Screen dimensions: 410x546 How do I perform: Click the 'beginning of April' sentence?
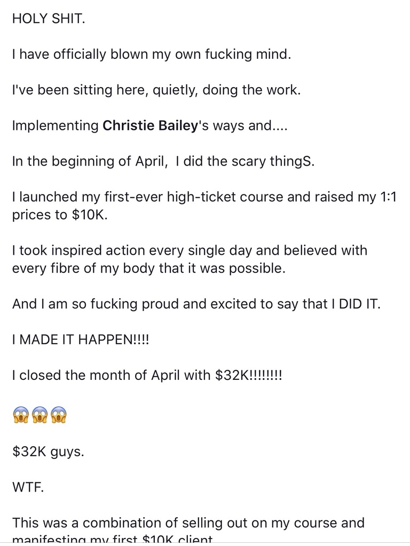click(x=163, y=162)
